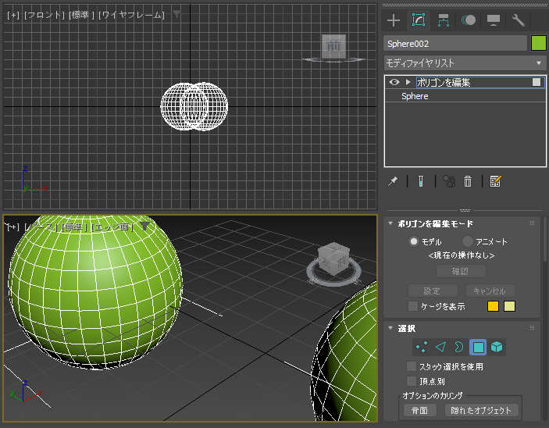549x428 pixels.
Task: Remove modifier with trash icon
Action: pos(468,181)
